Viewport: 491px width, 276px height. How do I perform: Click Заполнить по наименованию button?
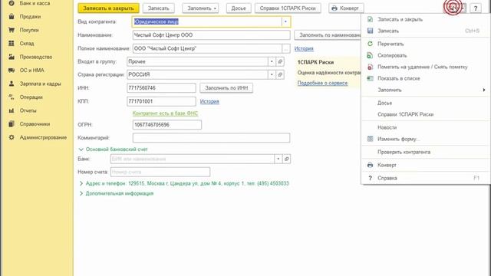328,35
